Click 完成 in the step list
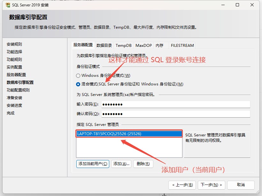Screen dimensions: 262x196 tap(11, 113)
